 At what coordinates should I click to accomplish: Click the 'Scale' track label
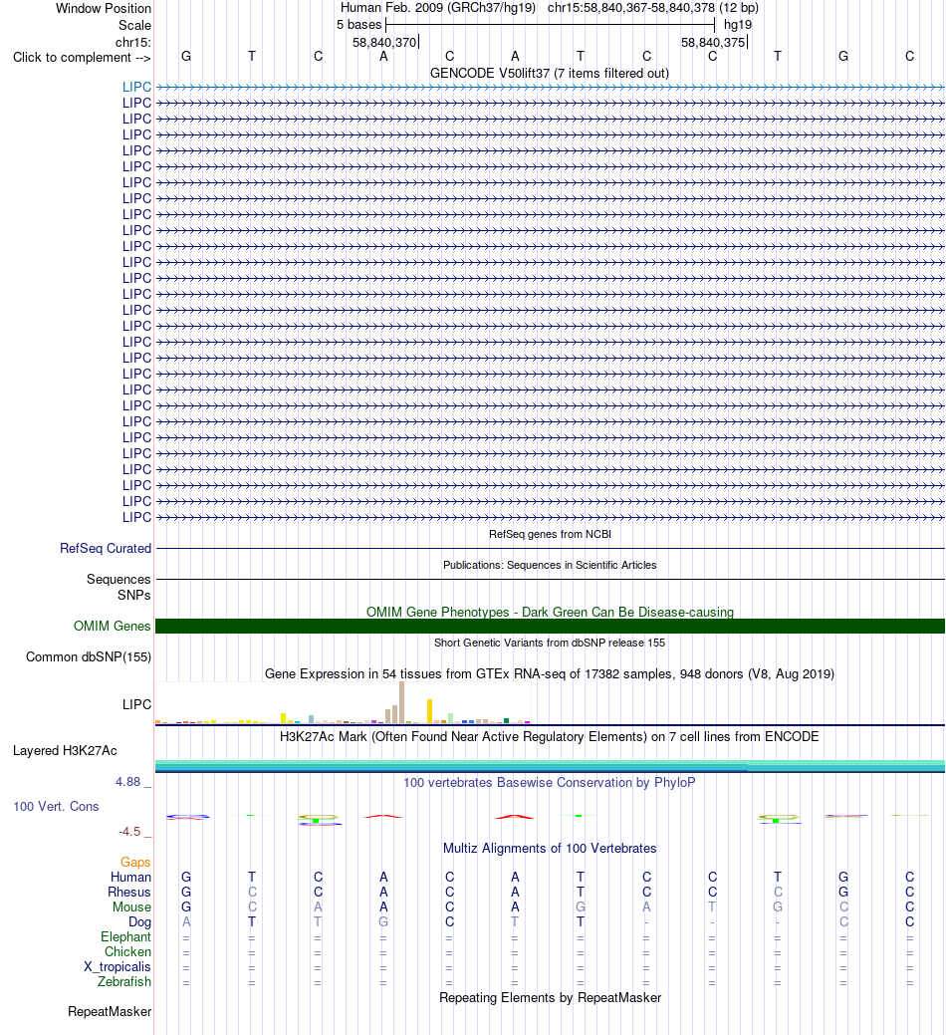(x=134, y=25)
